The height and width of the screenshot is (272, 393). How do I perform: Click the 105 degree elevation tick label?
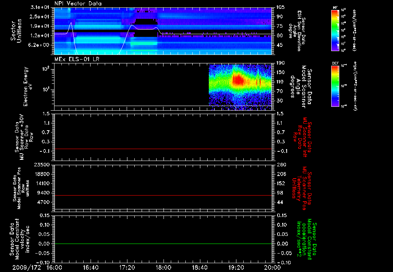pos(281,7)
